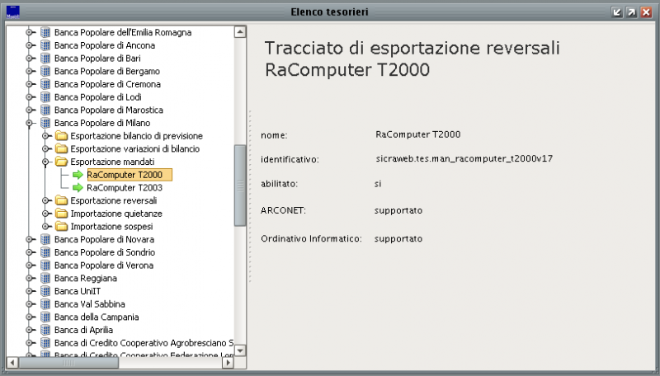Click the vertical scrollbar up arrow
Viewport: 660px width, 376px height.
coord(240,32)
